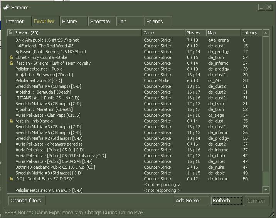Select Peliplaneetta.net 9 Clan mC > [C-D]
Viewport: 276px width, 218px height.
click(x=135, y=190)
